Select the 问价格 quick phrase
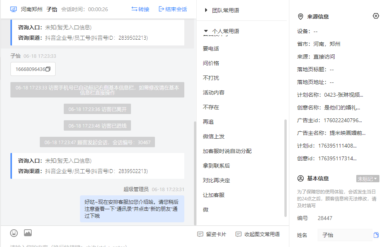The width and height of the screenshot is (386, 247). 211,63
